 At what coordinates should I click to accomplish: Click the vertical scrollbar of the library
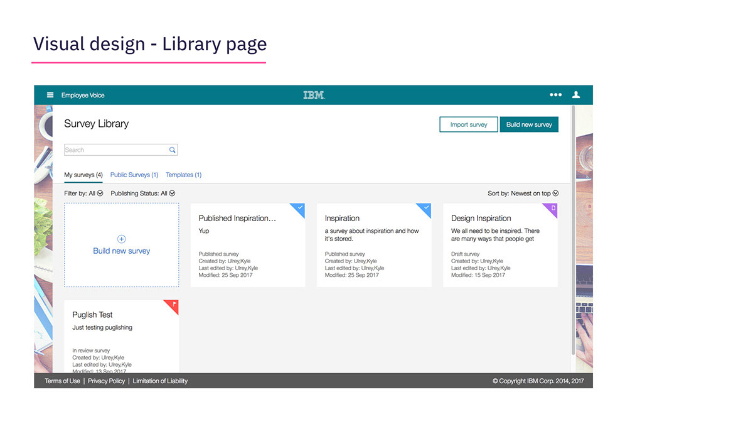click(573, 229)
